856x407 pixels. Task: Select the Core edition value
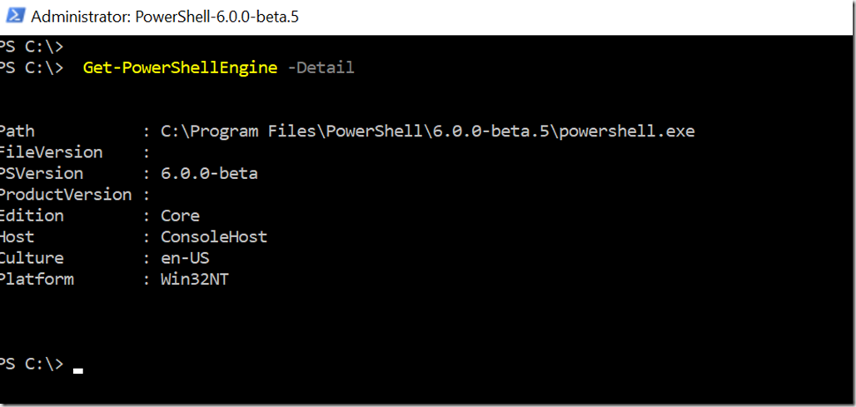coord(180,216)
